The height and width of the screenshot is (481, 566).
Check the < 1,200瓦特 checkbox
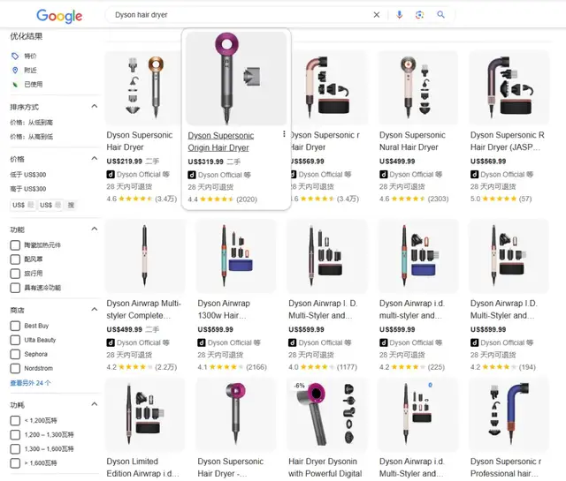[x=15, y=420]
